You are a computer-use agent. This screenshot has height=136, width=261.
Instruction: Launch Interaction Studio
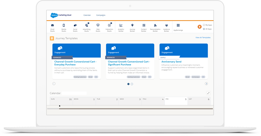(x=109, y=28)
